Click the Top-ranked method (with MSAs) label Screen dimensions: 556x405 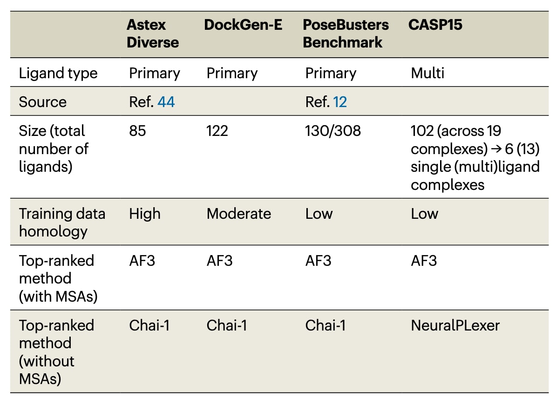[x=58, y=278]
